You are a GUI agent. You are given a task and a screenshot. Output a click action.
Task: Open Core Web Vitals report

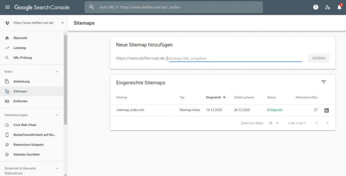click(x=25, y=125)
